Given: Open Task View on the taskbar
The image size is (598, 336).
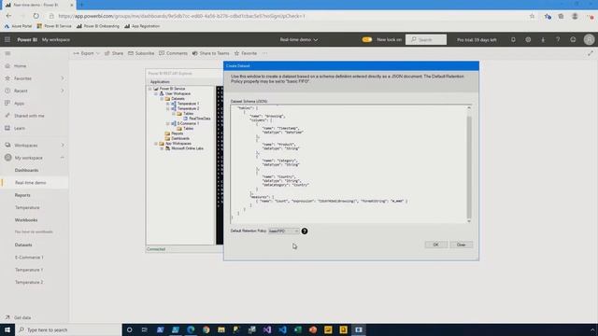Looking at the screenshot, I should pos(145,329).
